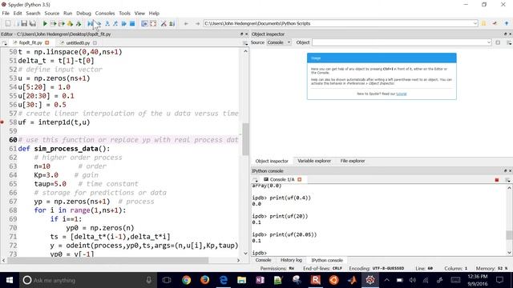Switch to the Variable explorer tab

tap(314, 161)
